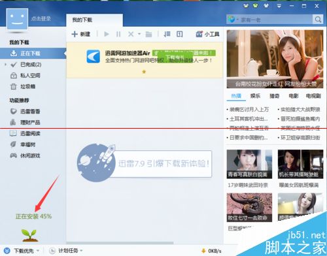
Task: Click the task details panel icon
Action: (x=179, y=34)
